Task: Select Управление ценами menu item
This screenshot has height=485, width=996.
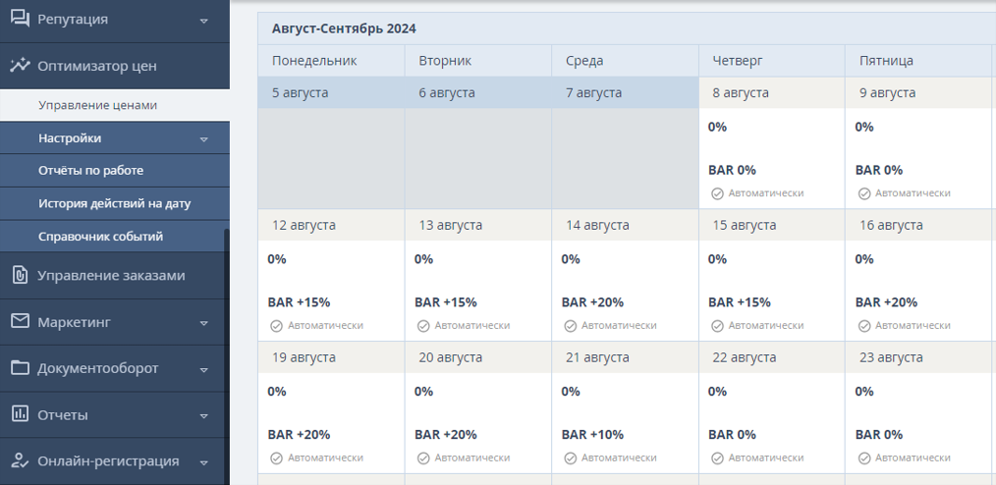Action: [x=114, y=105]
